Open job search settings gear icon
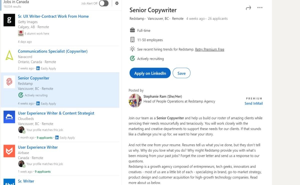The image size is (300, 185). (117, 3)
